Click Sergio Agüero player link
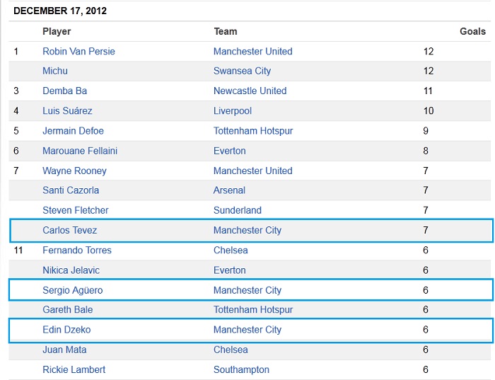Viewport: 495px width, 380px height. coord(73,290)
